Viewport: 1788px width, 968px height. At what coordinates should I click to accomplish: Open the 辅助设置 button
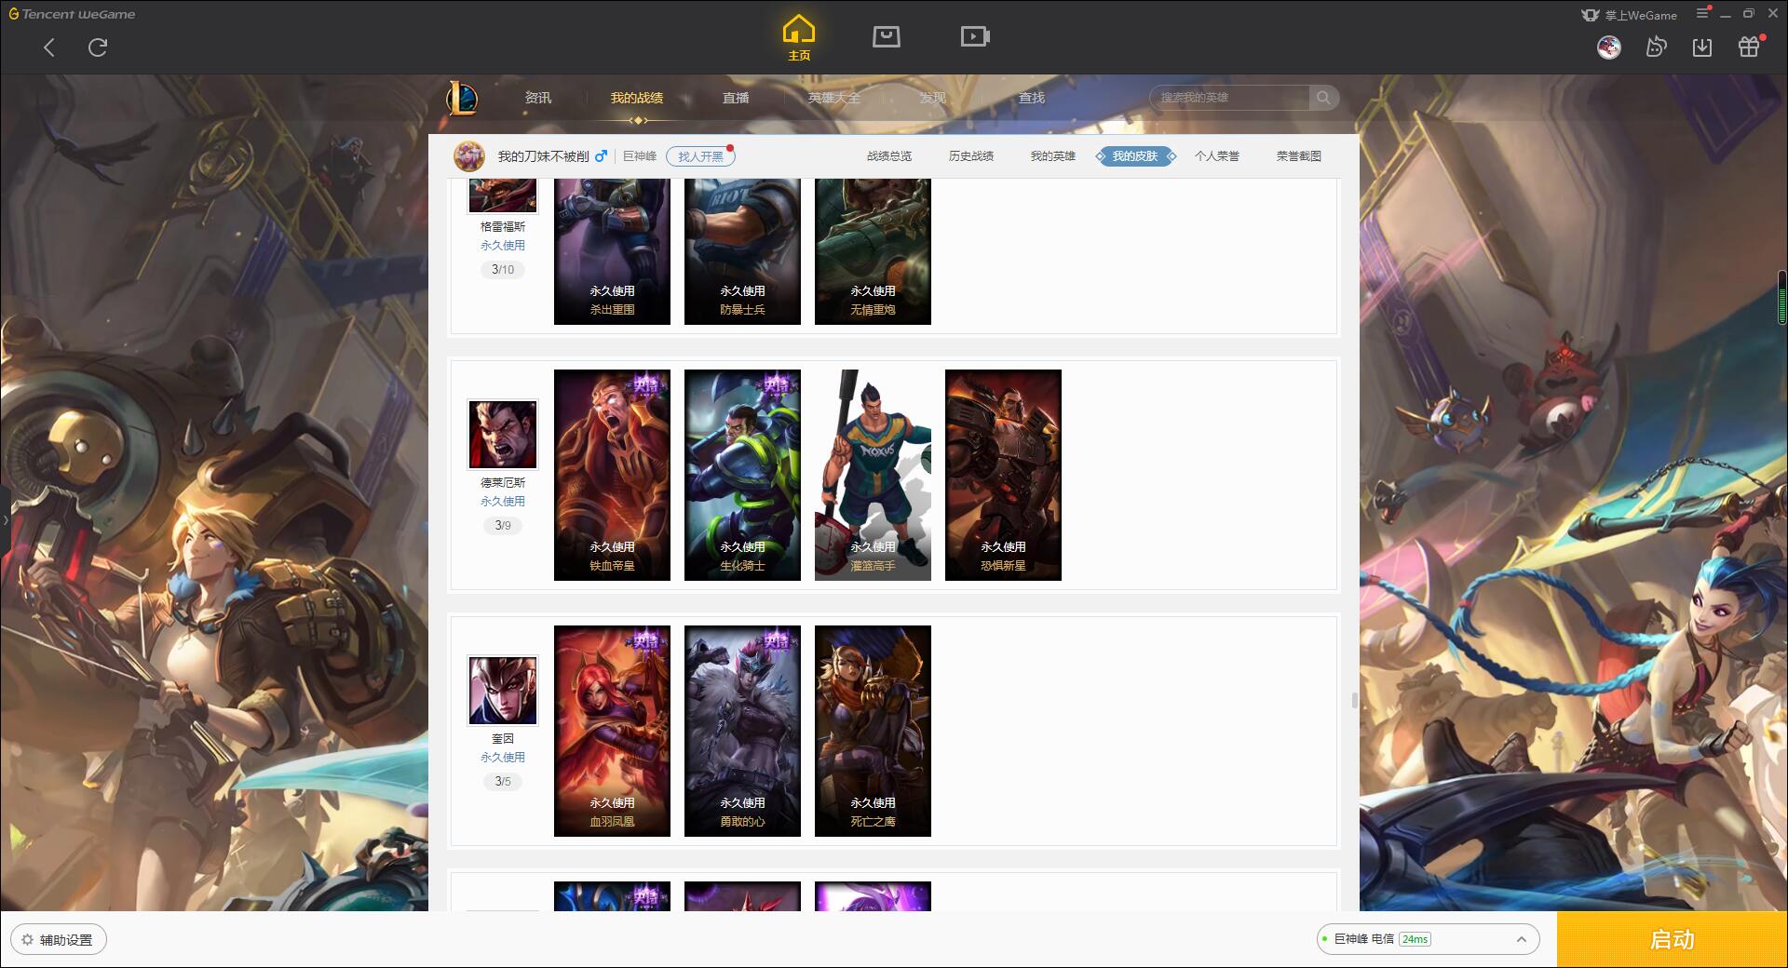pyautogui.click(x=59, y=939)
